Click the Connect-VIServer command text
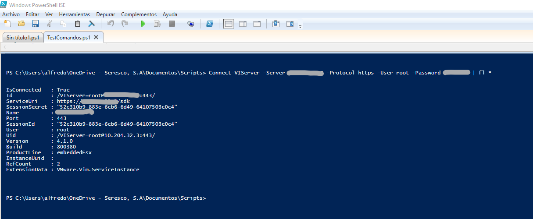Viewport: 533px width, 219px height. click(x=235, y=73)
